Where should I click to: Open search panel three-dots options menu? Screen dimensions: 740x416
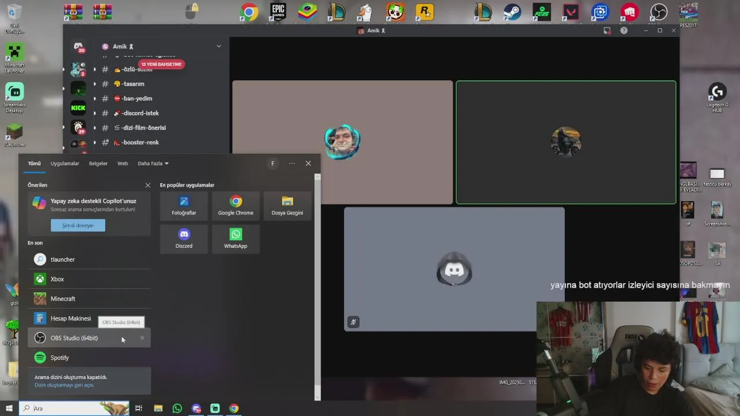pyautogui.click(x=292, y=164)
